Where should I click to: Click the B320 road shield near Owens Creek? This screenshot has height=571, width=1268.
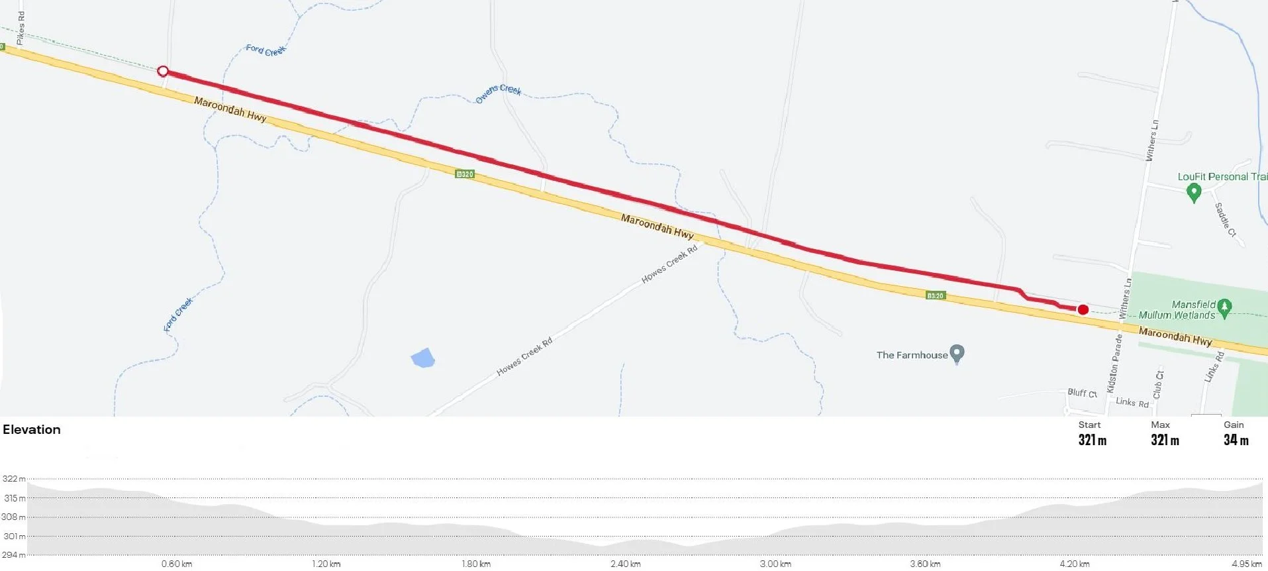point(465,174)
